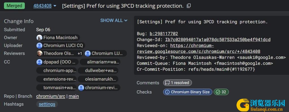Open the main branch link
The height and width of the screenshot is (112, 289).
coord(74,96)
